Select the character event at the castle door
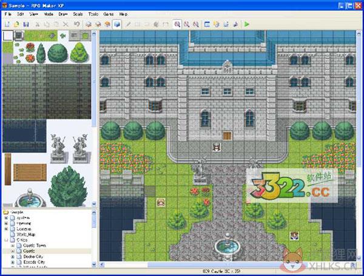This screenshot has height=276, width=364. [x=217, y=147]
